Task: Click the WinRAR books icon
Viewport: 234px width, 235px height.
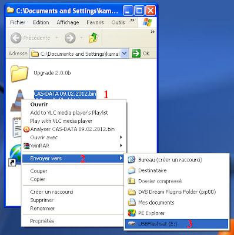Action: click(x=26, y=146)
